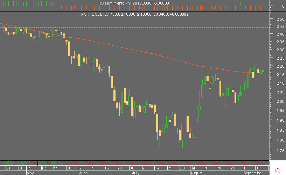Click the 2.05 price axis label
The width and height of the screenshot is (286, 175).
(x=280, y=92)
